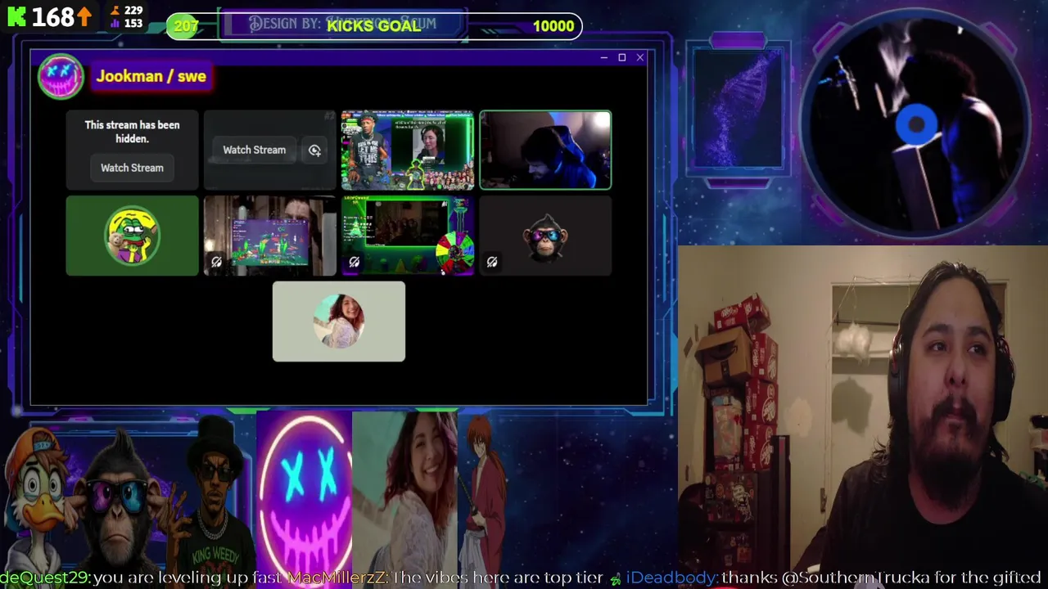This screenshot has height=589, width=1048.
Task: Select the green-outlined webcam tile with blue lighting
Action: click(x=545, y=150)
